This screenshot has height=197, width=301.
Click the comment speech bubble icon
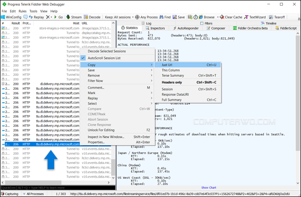(25, 17)
